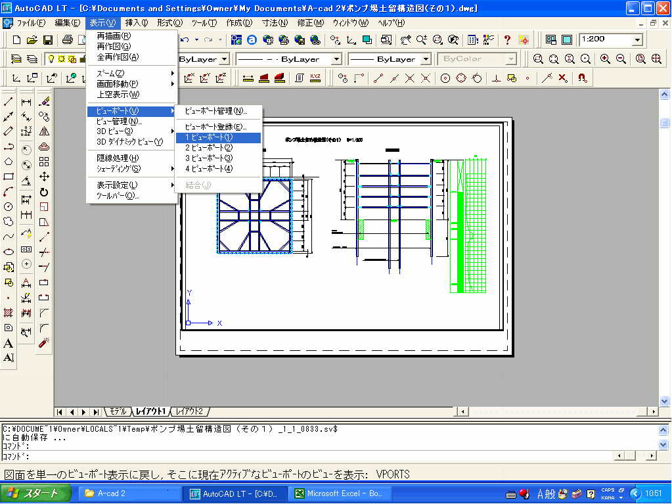Select the Rotate tool
The width and height of the screenshot is (672, 504).
(44, 192)
